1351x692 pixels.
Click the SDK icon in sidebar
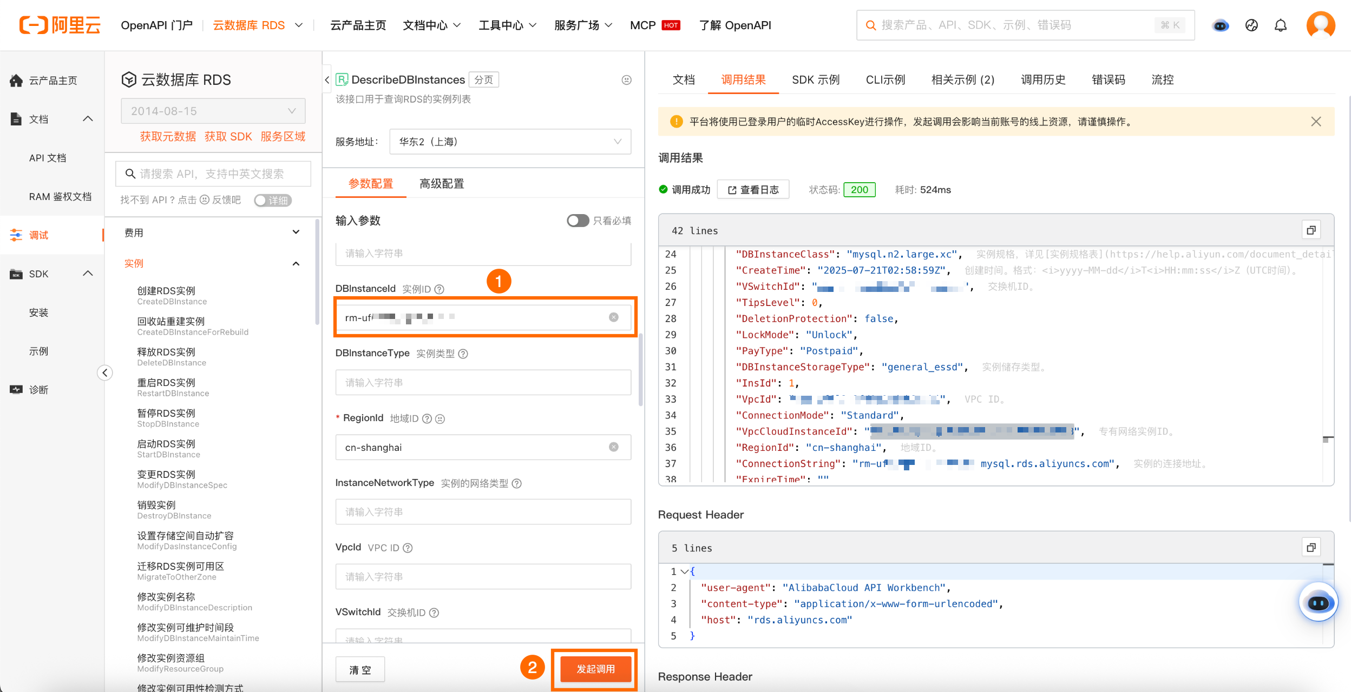click(x=16, y=274)
